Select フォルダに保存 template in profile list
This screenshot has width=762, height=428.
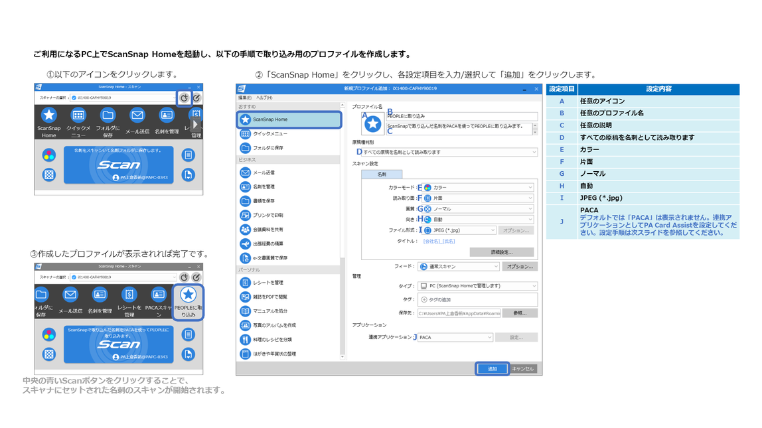(x=289, y=148)
